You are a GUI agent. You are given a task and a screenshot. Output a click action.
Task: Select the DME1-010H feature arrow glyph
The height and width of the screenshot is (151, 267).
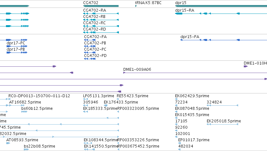pos(246,66)
